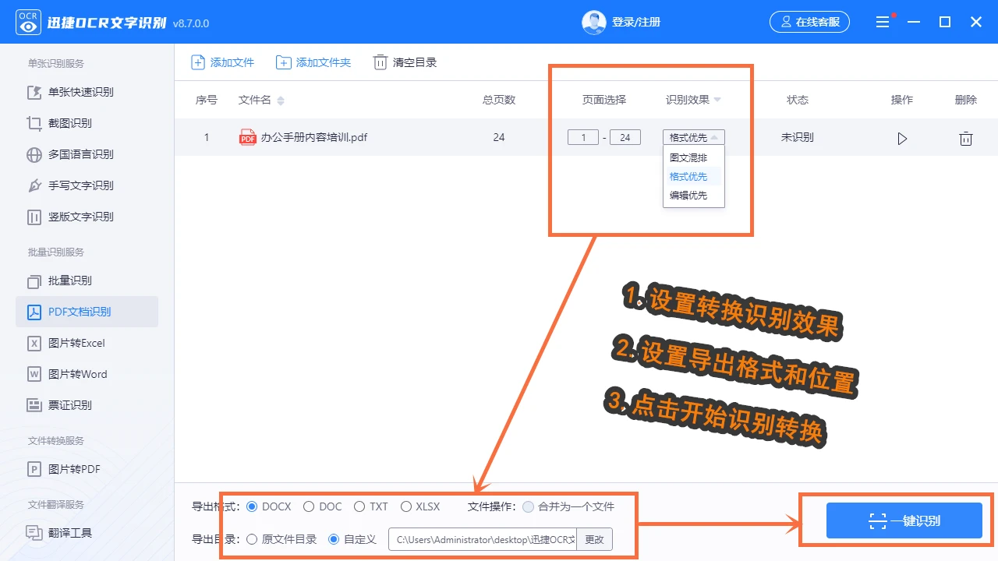998x561 pixels.
Task: Select PDF文档识别 in the sidebar
Action: [87, 312]
